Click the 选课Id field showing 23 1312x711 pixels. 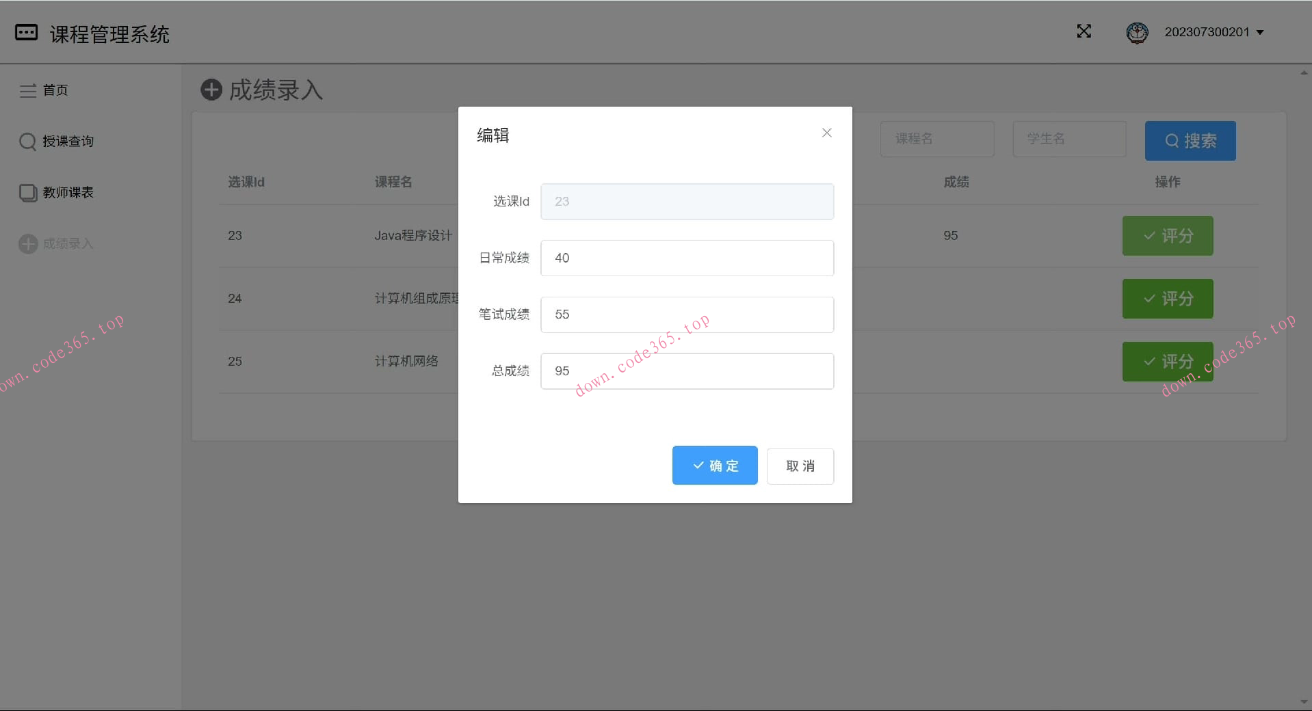[687, 202]
